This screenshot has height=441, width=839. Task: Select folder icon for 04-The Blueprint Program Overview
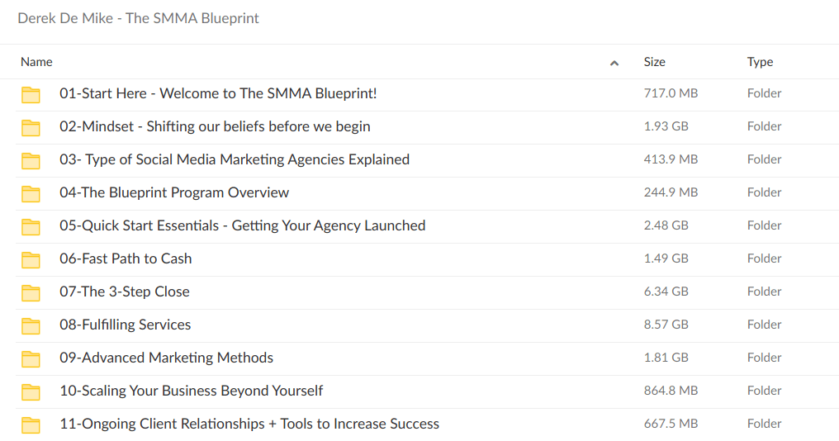pyautogui.click(x=31, y=193)
